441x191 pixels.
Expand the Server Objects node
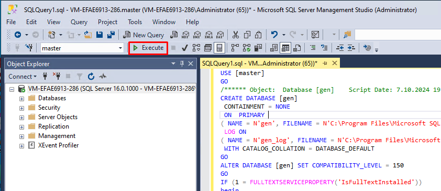click(x=21, y=117)
